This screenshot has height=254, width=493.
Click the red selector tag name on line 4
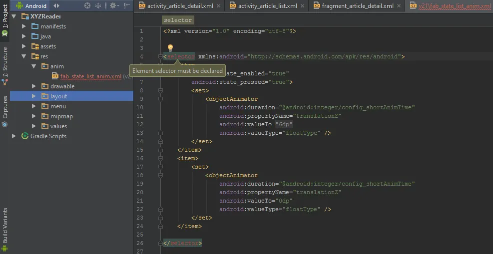[181, 56]
